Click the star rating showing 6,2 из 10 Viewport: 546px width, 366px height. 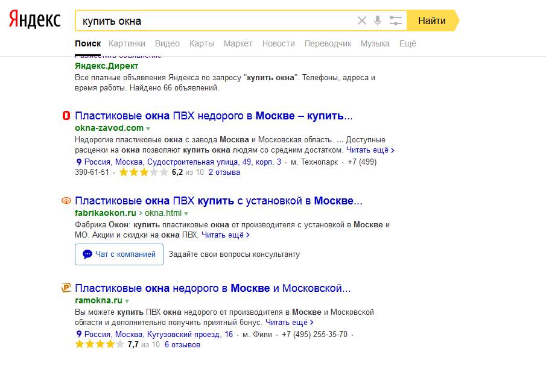(x=144, y=172)
